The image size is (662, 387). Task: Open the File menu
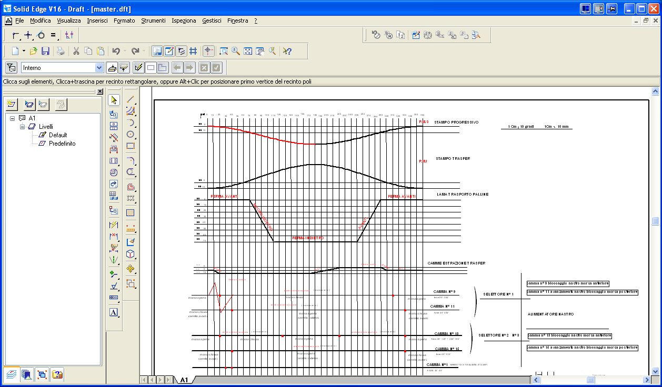point(19,21)
